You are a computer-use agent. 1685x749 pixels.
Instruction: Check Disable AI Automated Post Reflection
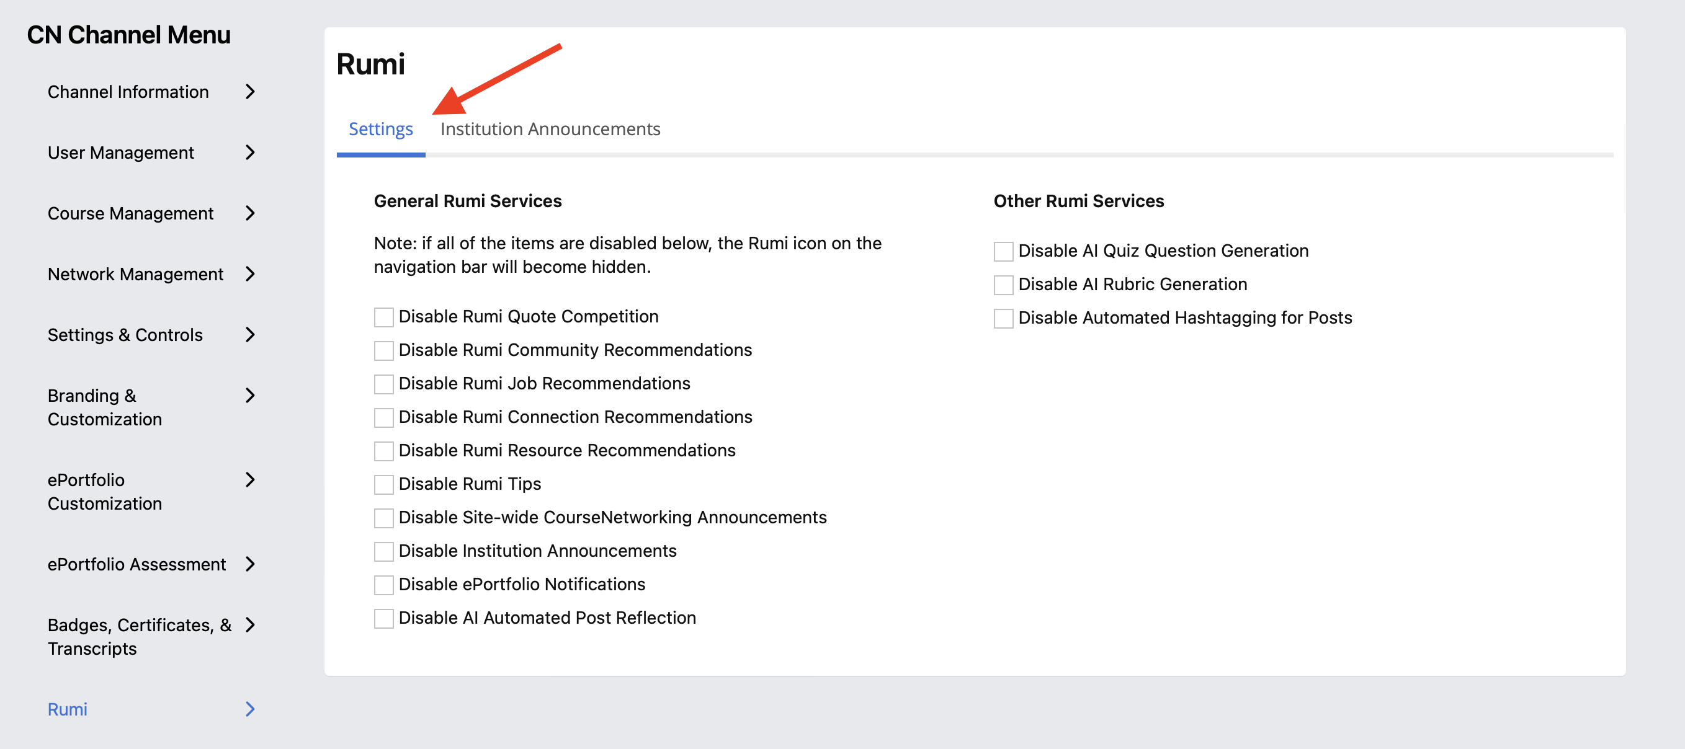pyautogui.click(x=384, y=619)
